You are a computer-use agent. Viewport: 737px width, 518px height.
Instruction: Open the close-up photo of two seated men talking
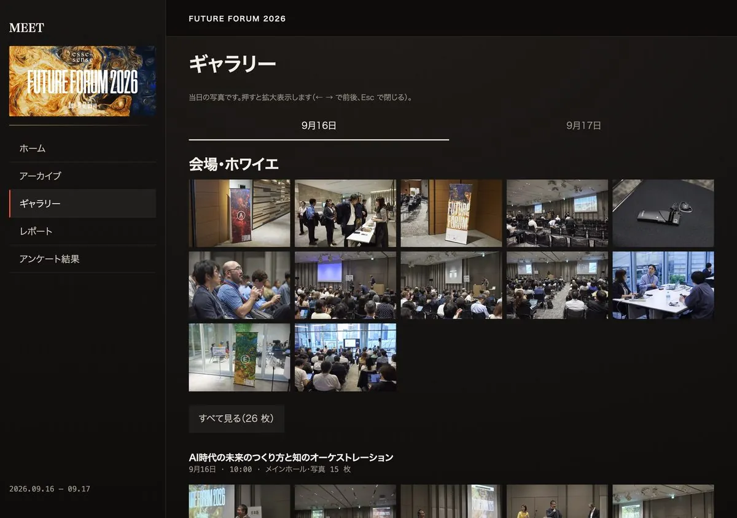(x=240, y=285)
